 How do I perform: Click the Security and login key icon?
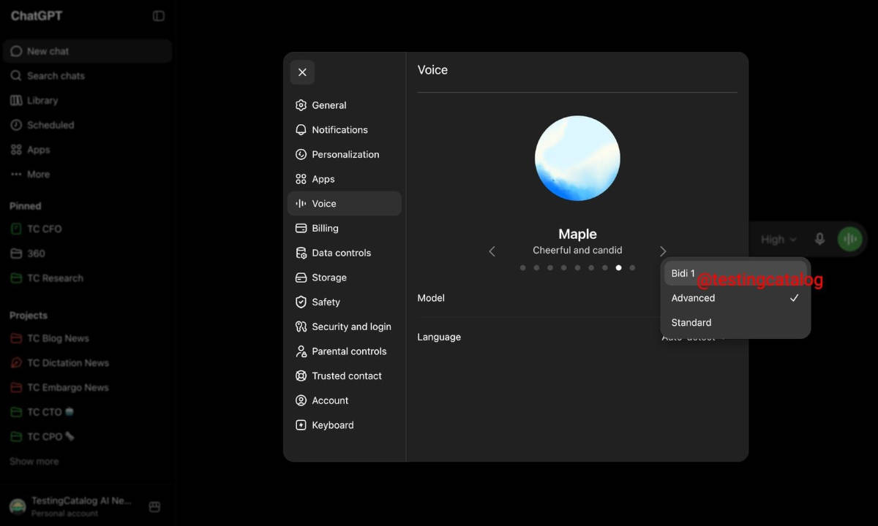coord(301,327)
